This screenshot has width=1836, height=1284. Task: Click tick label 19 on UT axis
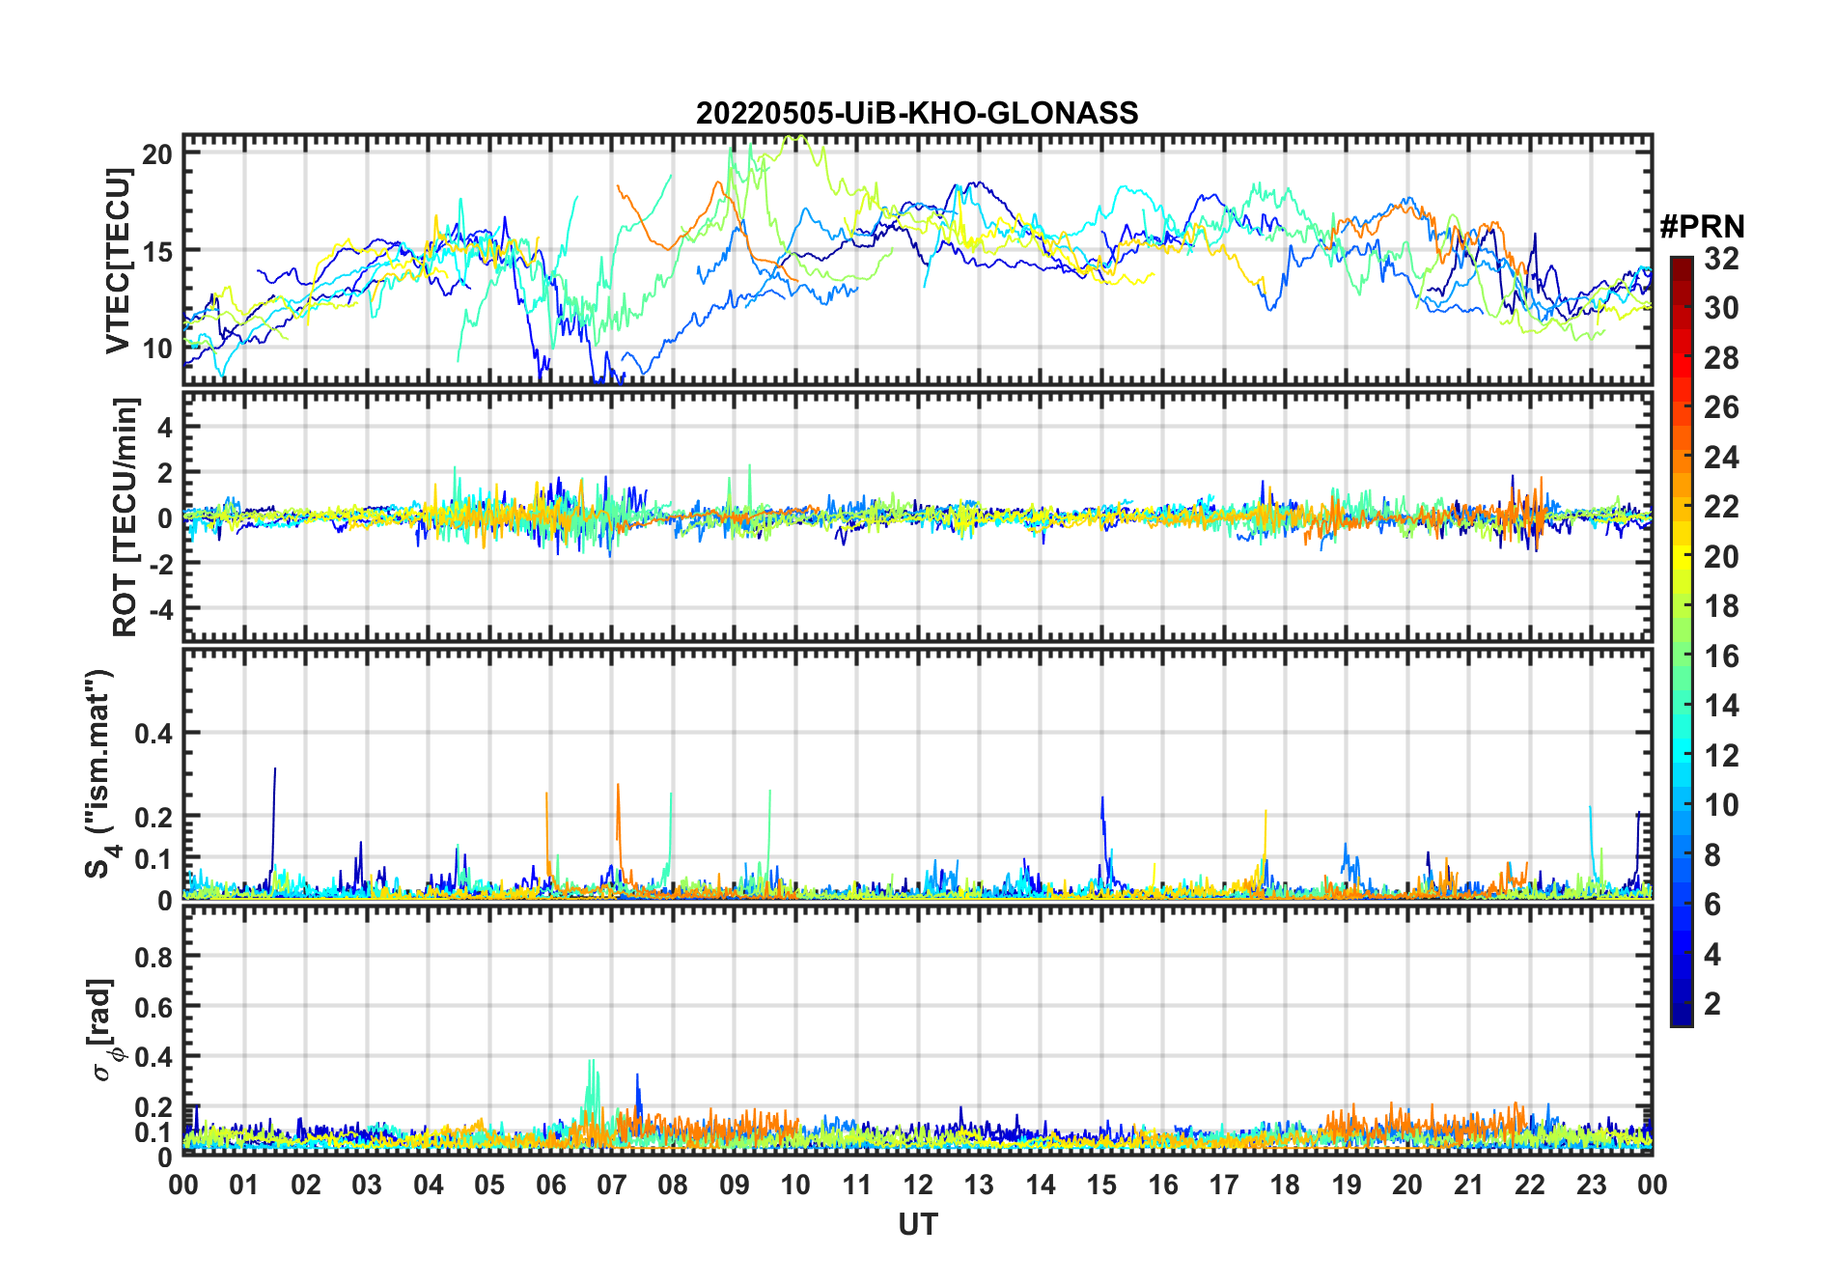pyautogui.click(x=1347, y=1185)
